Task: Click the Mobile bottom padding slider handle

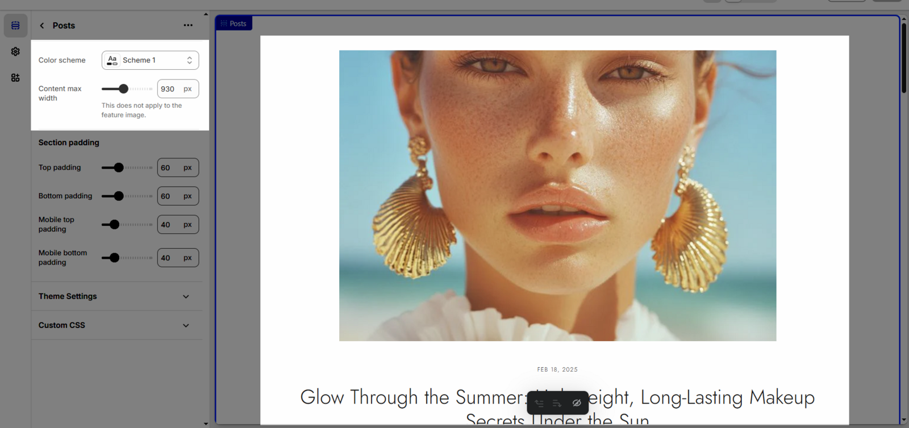Action: [x=115, y=258]
